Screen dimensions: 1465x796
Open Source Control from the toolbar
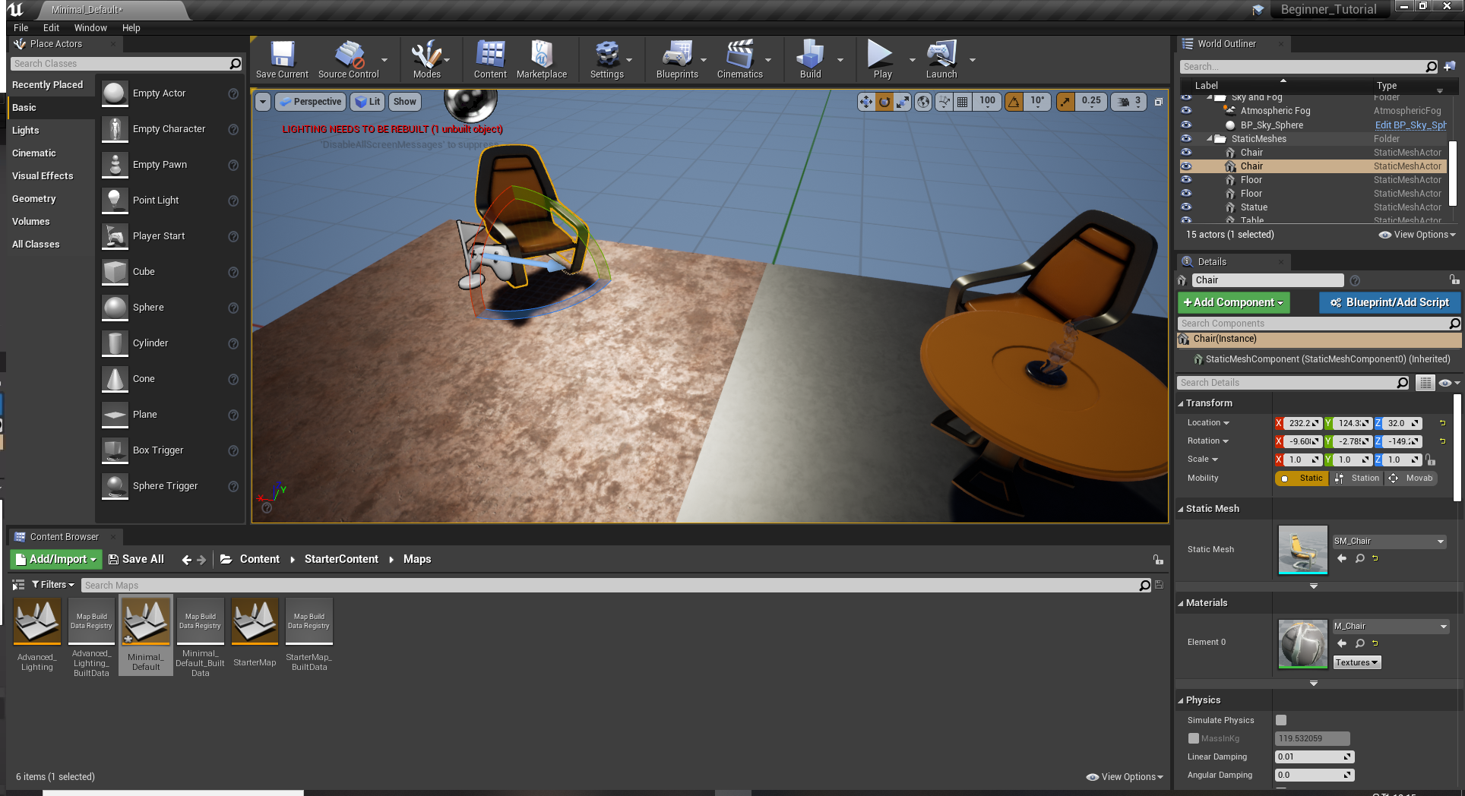click(349, 59)
